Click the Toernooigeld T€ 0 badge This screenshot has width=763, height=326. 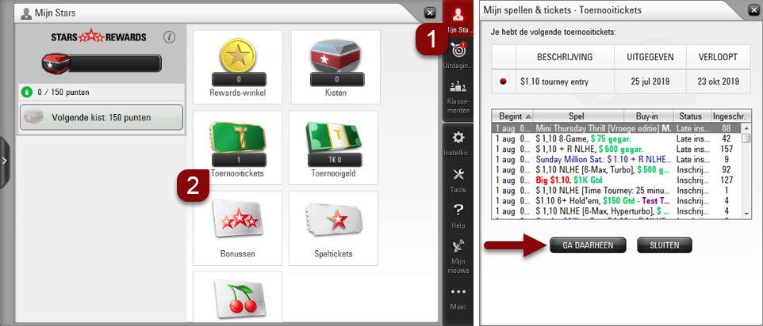pos(335,160)
